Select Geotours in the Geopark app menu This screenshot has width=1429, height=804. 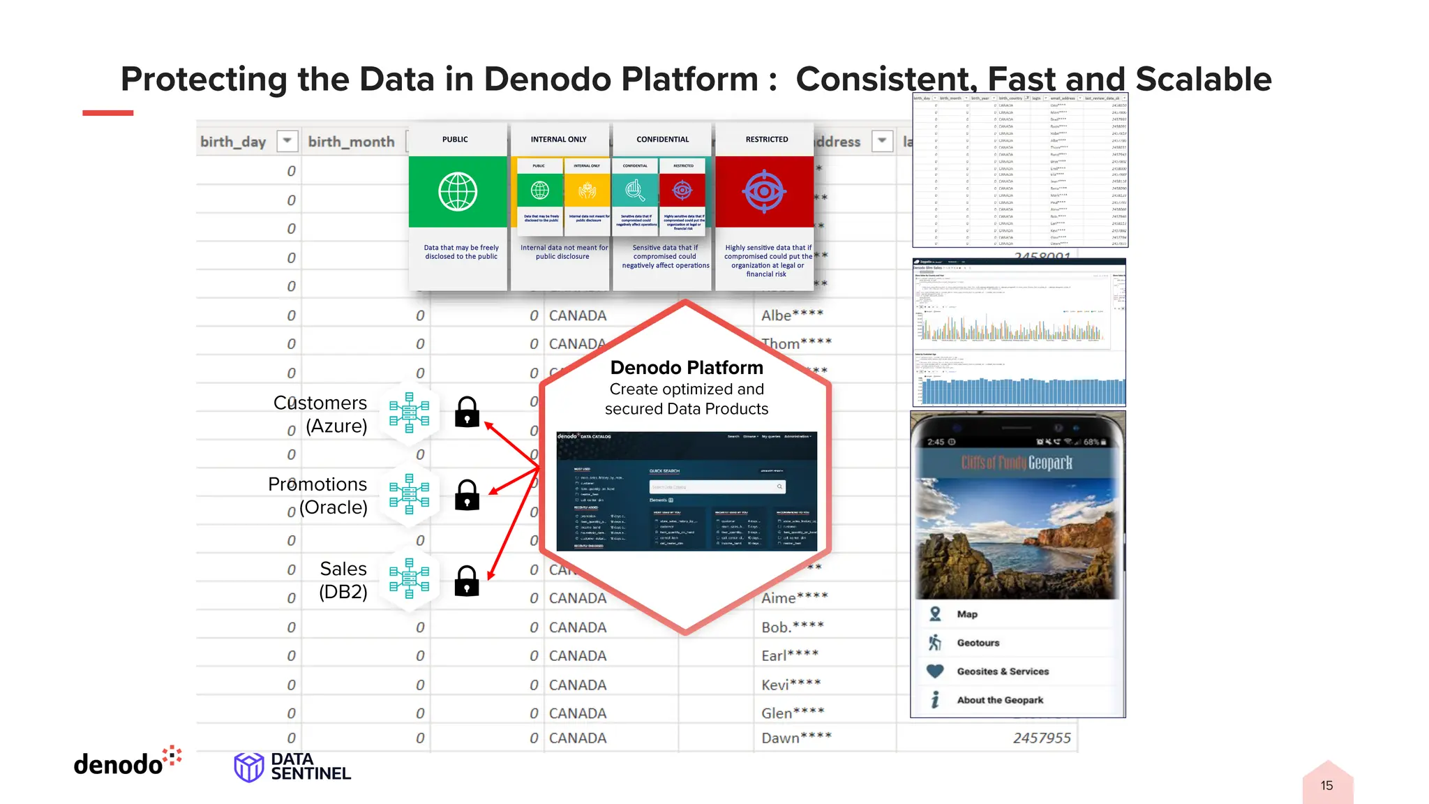click(978, 643)
